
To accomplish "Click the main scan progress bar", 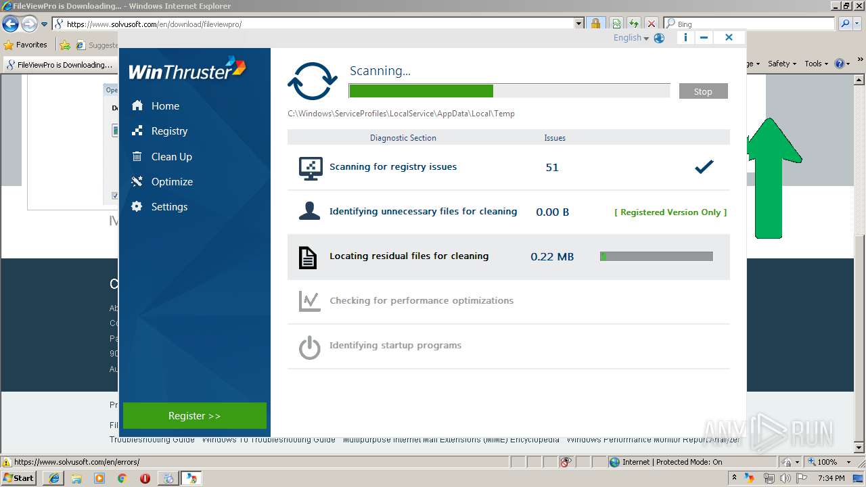I will pos(509,91).
